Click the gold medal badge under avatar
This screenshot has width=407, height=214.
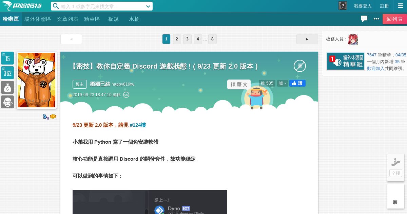pos(53,117)
